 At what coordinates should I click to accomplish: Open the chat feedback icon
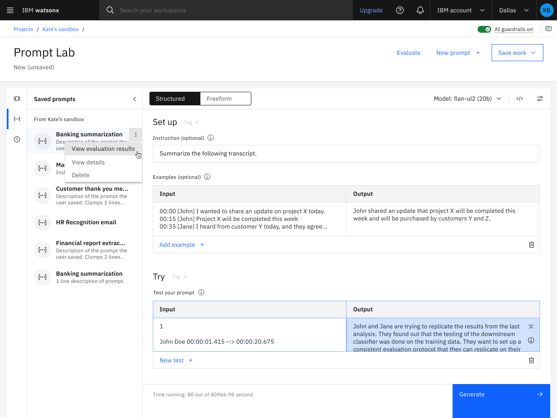tap(549, 29)
